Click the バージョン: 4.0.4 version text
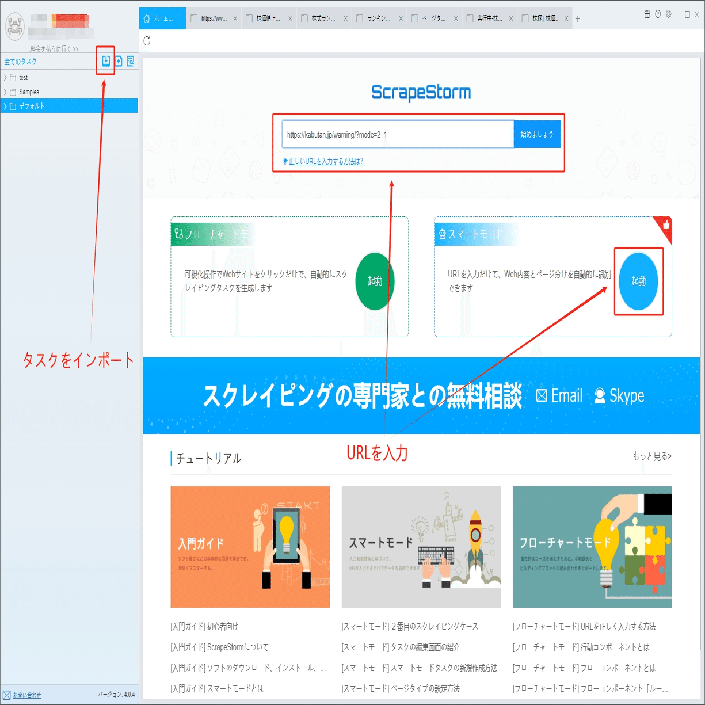The height and width of the screenshot is (705, 705). (116, 695)
